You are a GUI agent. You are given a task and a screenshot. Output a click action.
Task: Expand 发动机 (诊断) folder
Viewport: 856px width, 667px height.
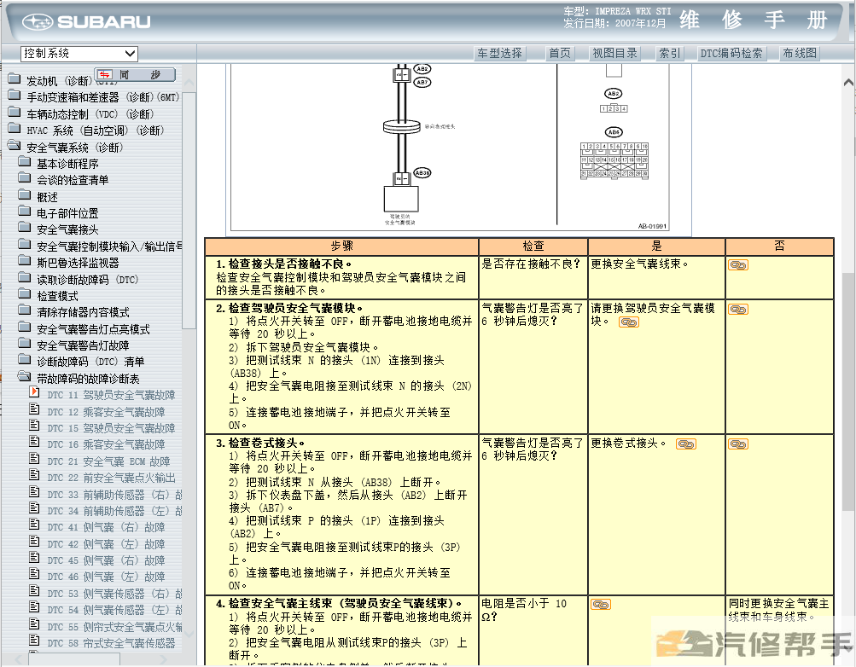tap(15, 79)
